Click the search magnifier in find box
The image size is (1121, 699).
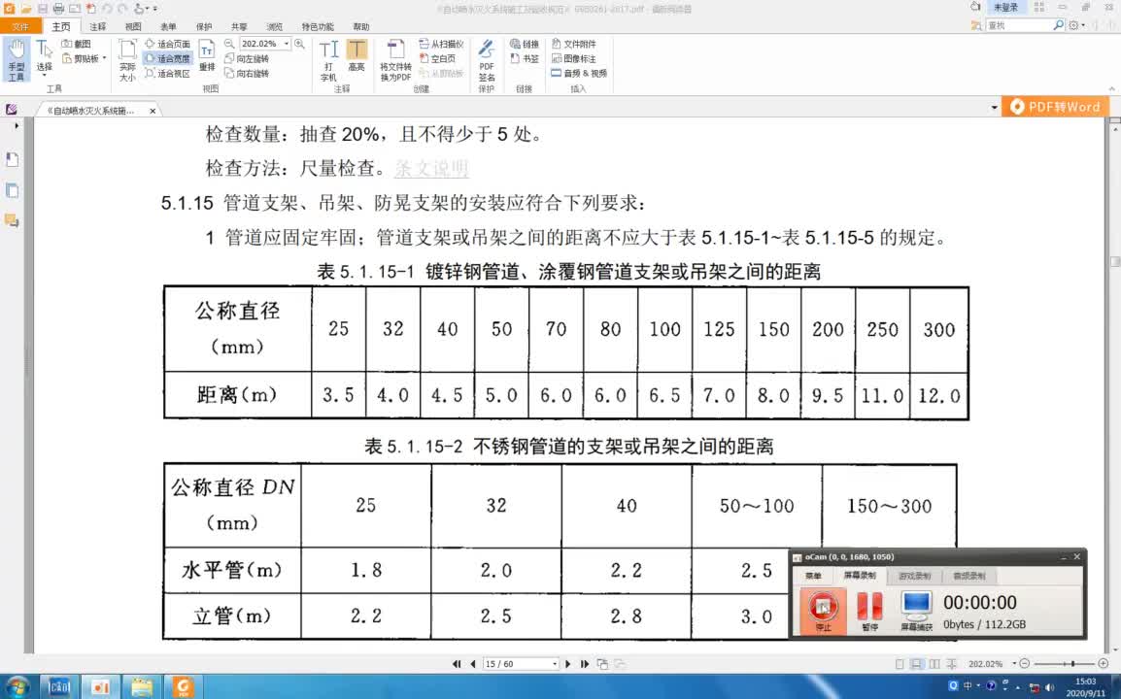[x=1059, y=25]
